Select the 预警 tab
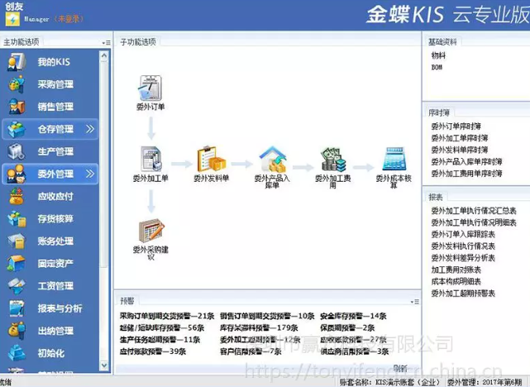The image size is (530, 387). 127,301
